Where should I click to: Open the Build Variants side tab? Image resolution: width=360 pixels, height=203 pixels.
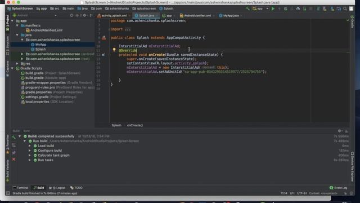(7, 170)
